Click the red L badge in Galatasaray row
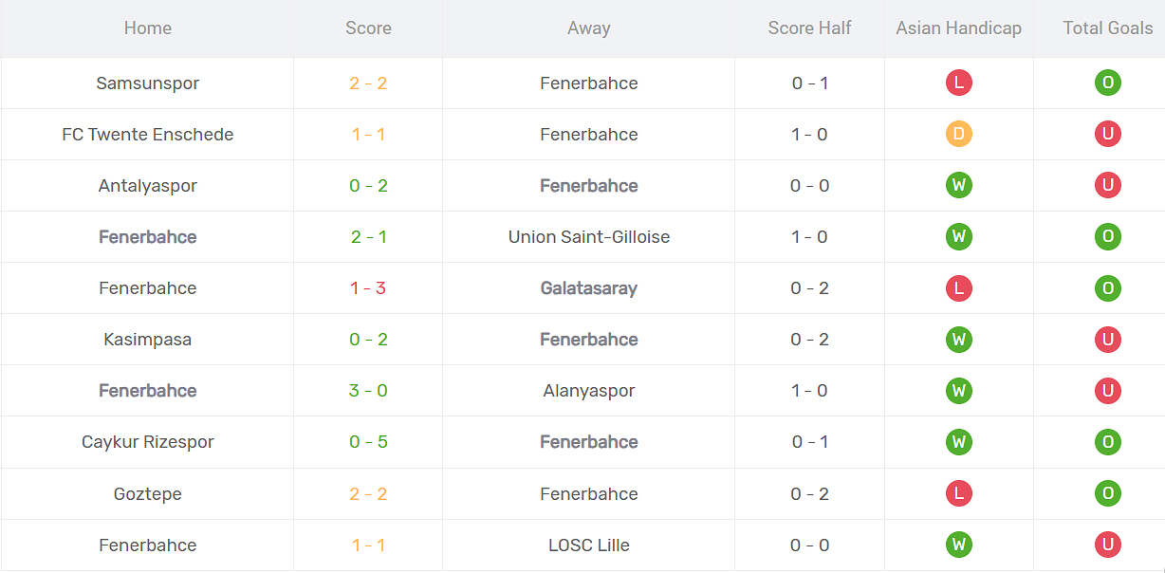 coord(958,288)
